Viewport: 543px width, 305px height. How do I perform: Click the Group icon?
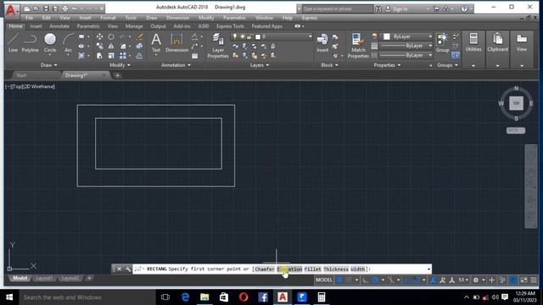(442, 43)
